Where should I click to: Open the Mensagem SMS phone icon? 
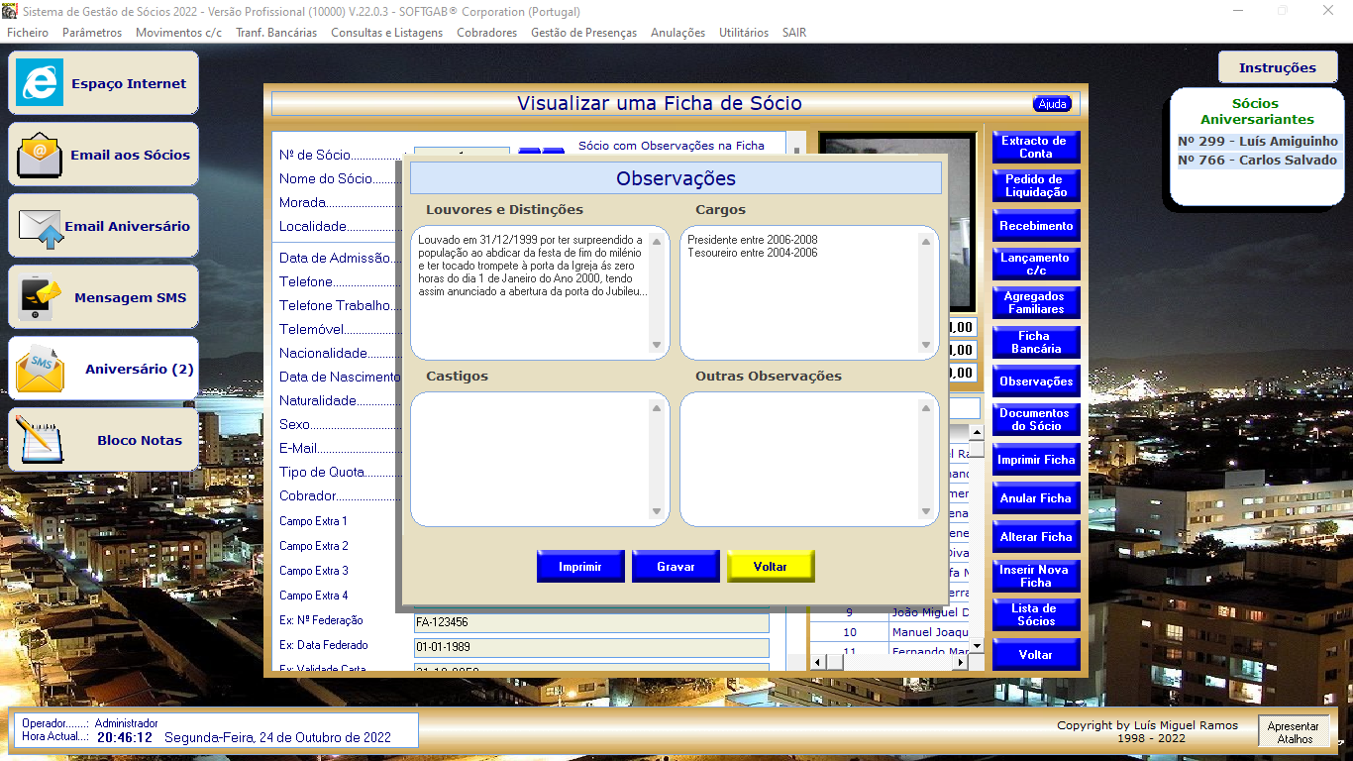pos(40,297)
